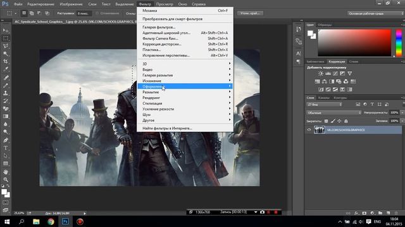Select the Zoom tool in toolbar
This screenshot has height=227, width=405.
click(6, 180)
